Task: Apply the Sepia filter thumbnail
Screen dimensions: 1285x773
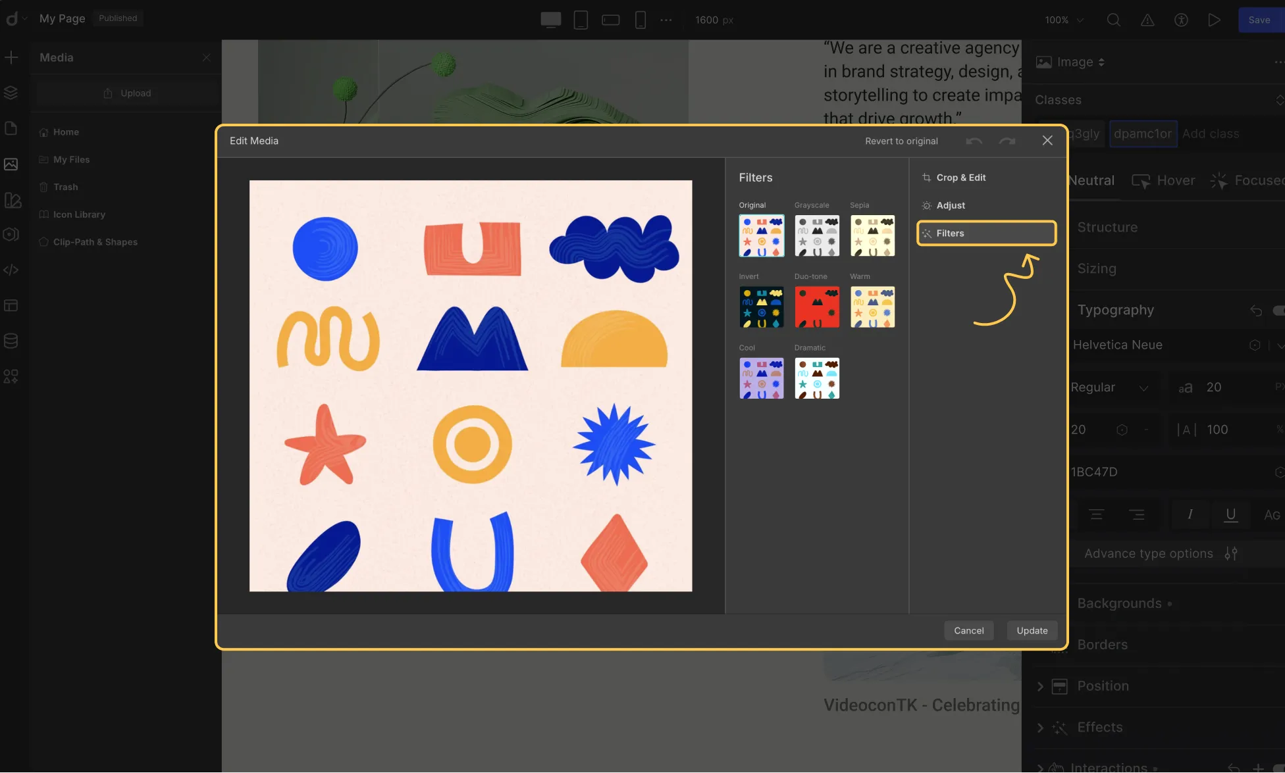Action: pos(872,236)
